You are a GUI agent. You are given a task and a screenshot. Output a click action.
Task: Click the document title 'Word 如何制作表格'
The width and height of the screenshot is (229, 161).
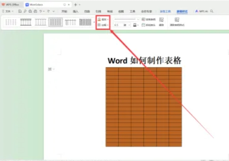[x=145, y=60]
